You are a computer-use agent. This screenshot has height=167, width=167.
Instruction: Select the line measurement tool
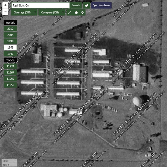pos(70,13)
